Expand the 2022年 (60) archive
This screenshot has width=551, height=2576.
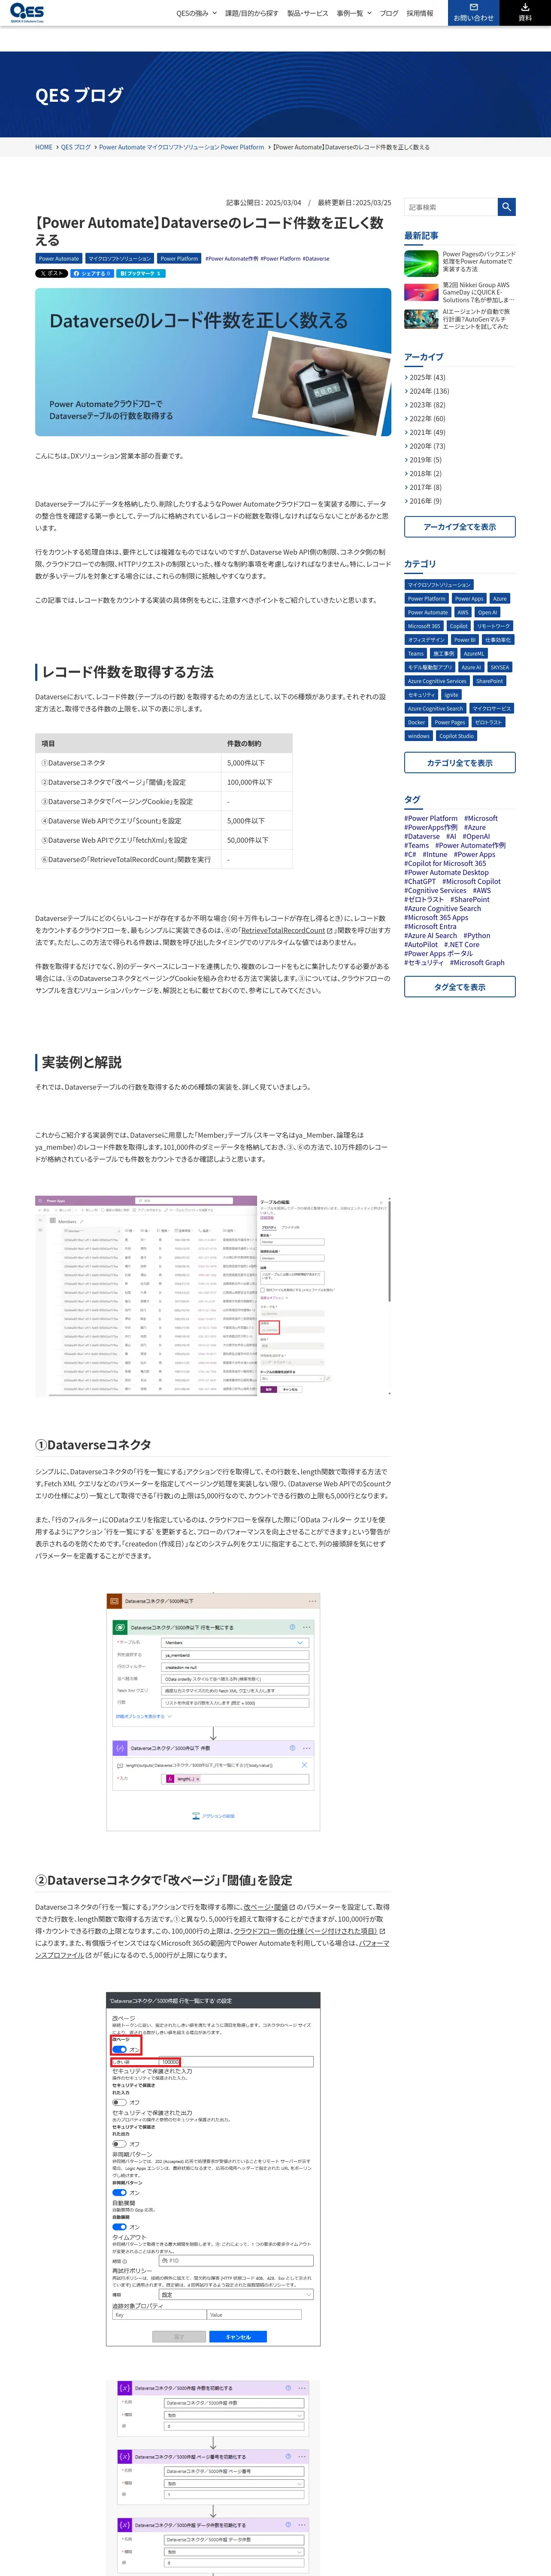click(x=425, y=419)
